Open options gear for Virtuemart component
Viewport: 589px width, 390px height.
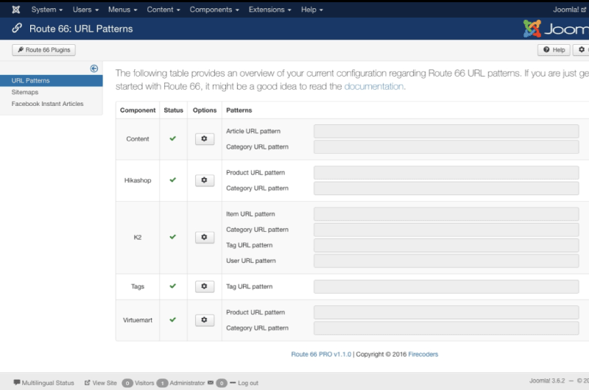pyautogui.click(x=205, y=320)
